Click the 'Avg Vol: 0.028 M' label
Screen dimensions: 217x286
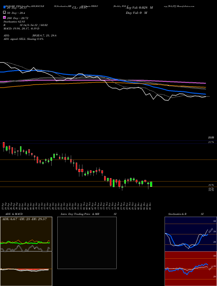[x=139, y=8]
